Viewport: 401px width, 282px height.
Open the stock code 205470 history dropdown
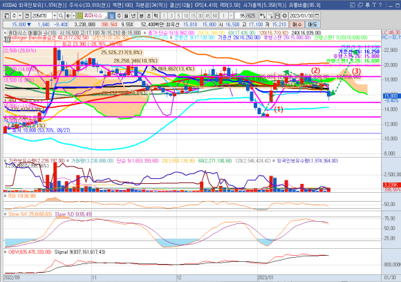(55, 16)
